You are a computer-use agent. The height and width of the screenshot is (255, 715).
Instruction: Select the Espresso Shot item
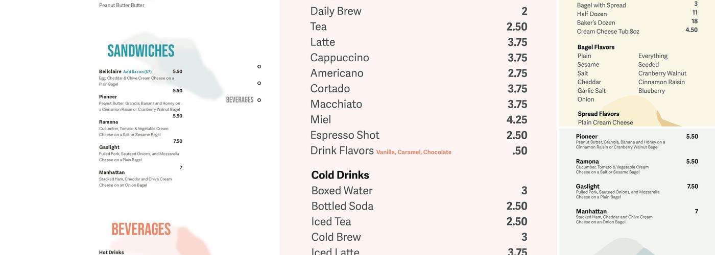click(345, 135)
